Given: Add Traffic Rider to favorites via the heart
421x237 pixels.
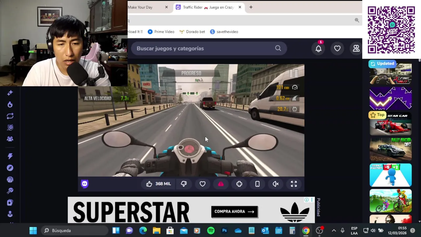Looking at the screenshot, I should 203,184.
